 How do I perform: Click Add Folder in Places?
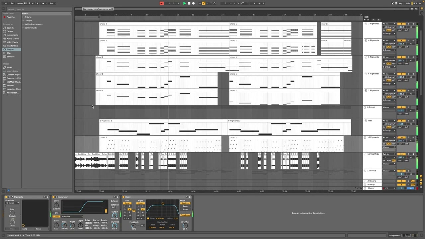12,93
